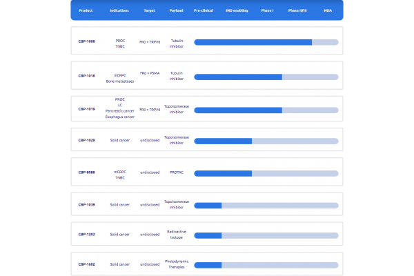Select the Phase II/III header
414x276 pixels.
[x=299, y=10]
